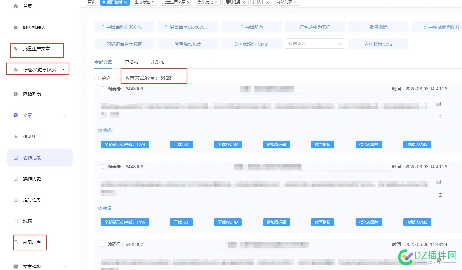Screen dimensions: 462x270
Task: Click 选中生成原创图片 button
Action: tap(437, 27)
